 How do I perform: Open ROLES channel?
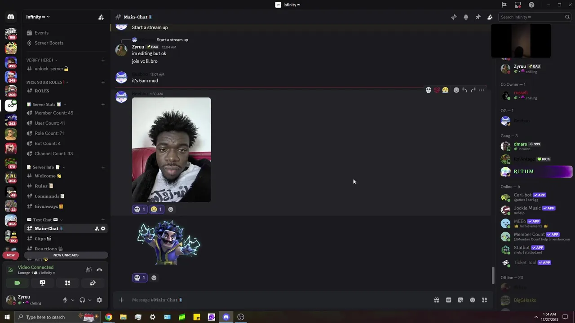66,91
